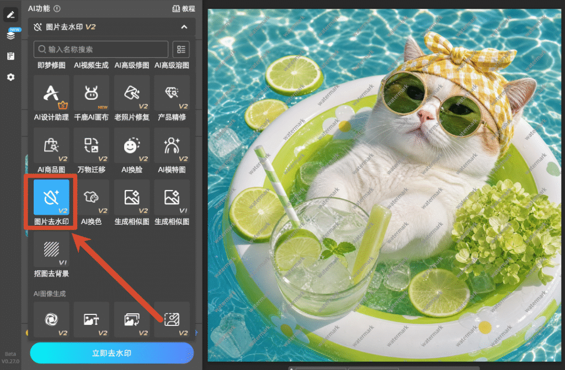
Task: Click the 立即去水印 button
Action: pyautogui.click(x=111, y=353)
